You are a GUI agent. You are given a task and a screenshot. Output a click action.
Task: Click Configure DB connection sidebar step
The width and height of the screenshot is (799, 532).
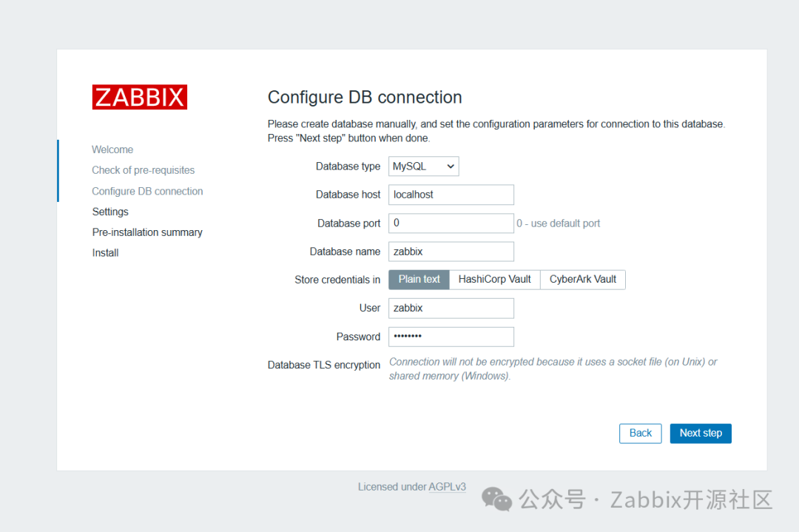coord(147,191)
